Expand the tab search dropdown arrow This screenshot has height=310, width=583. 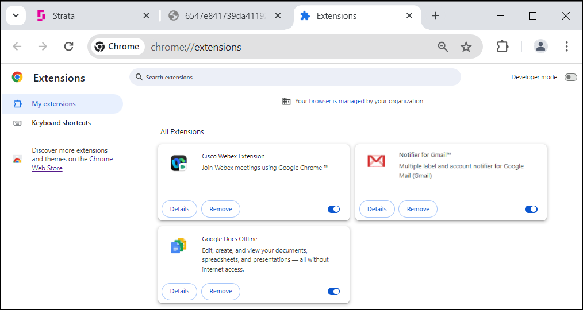coord(16,15)
